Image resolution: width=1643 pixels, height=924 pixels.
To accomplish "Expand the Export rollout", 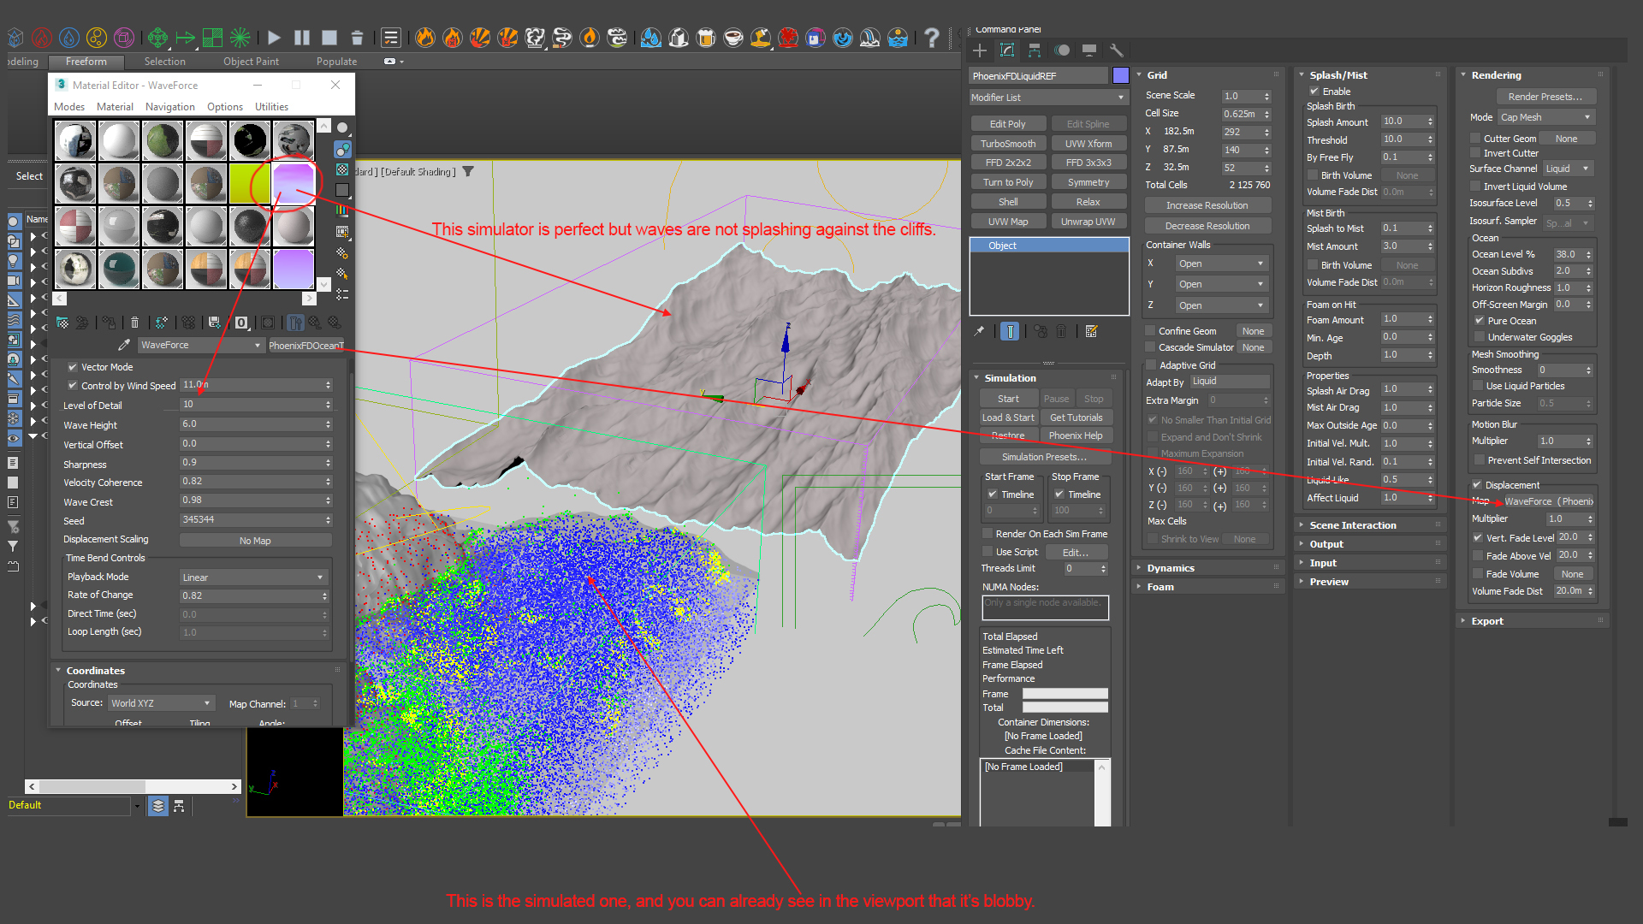I will pyautogui.click(x=1486, y=621).
